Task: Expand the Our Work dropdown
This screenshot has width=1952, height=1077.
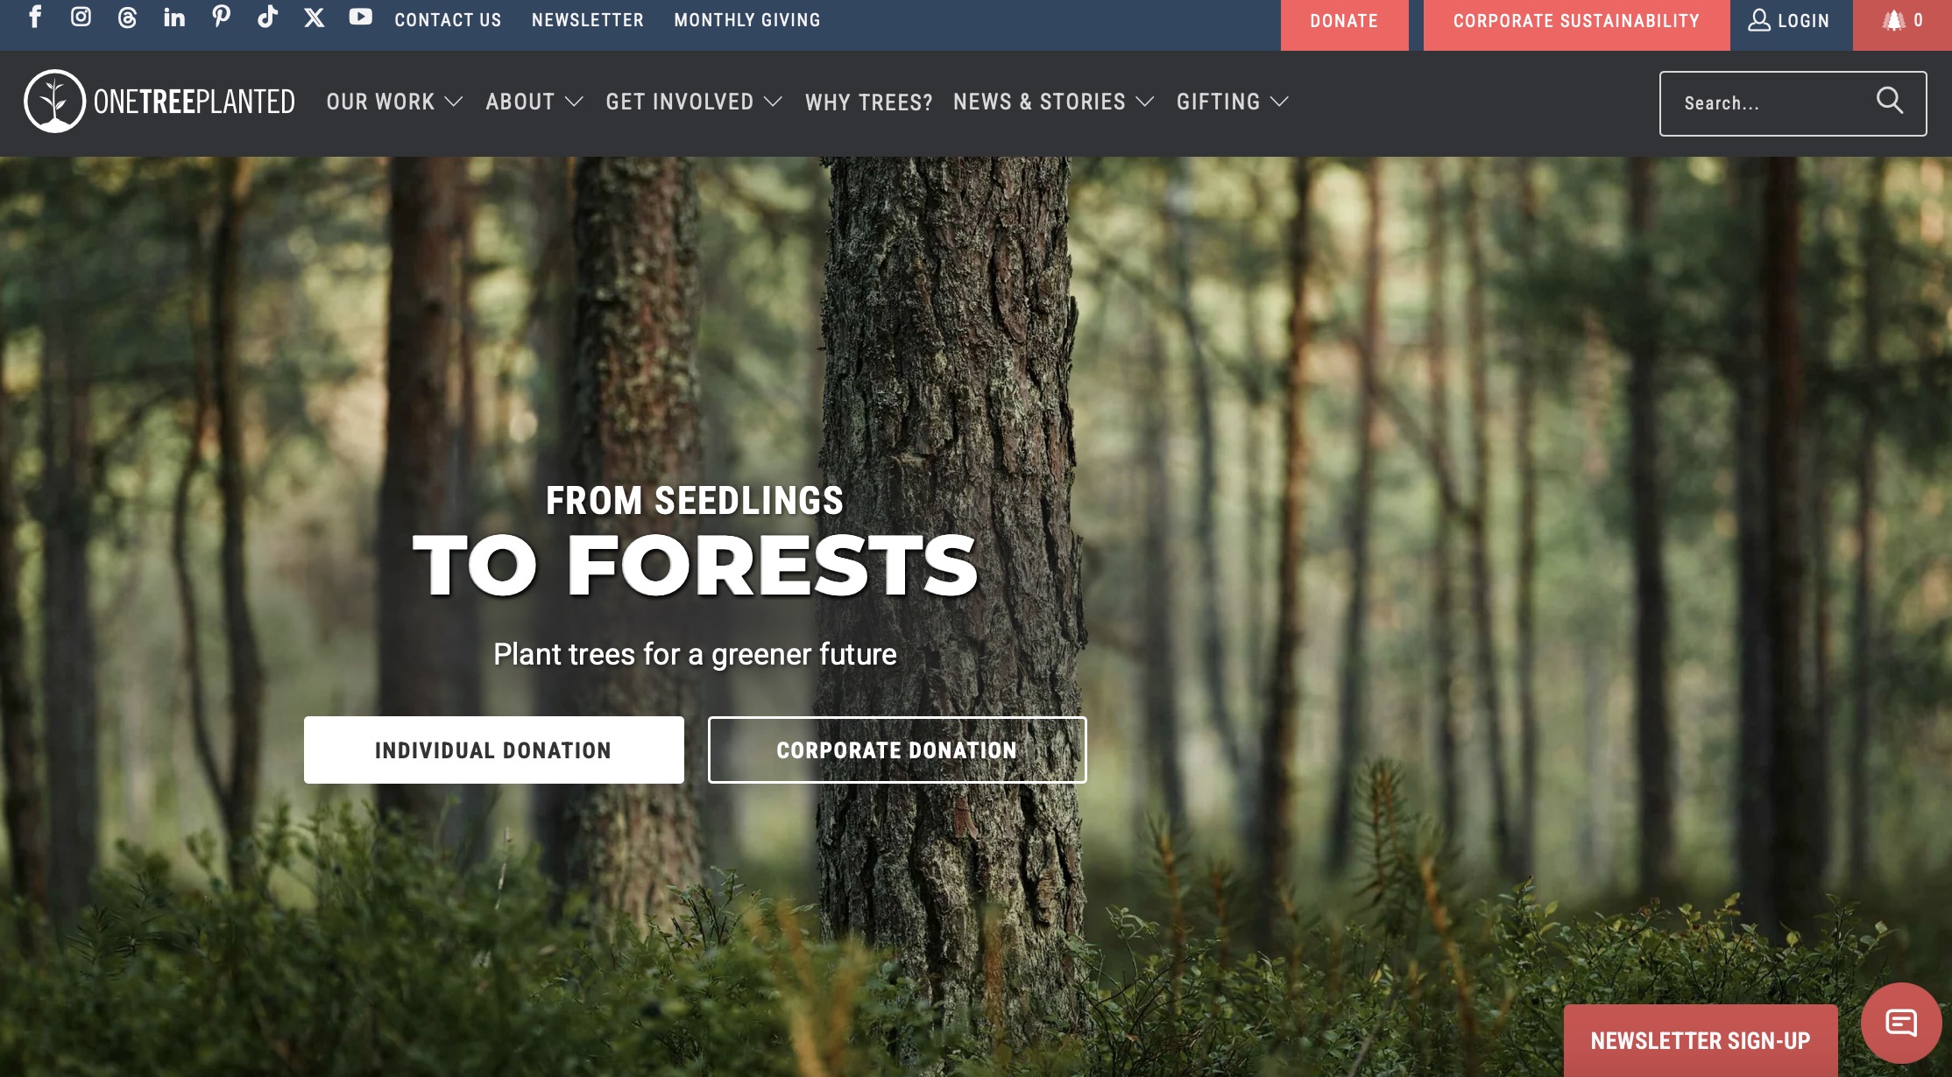Action: click(394, 102)
